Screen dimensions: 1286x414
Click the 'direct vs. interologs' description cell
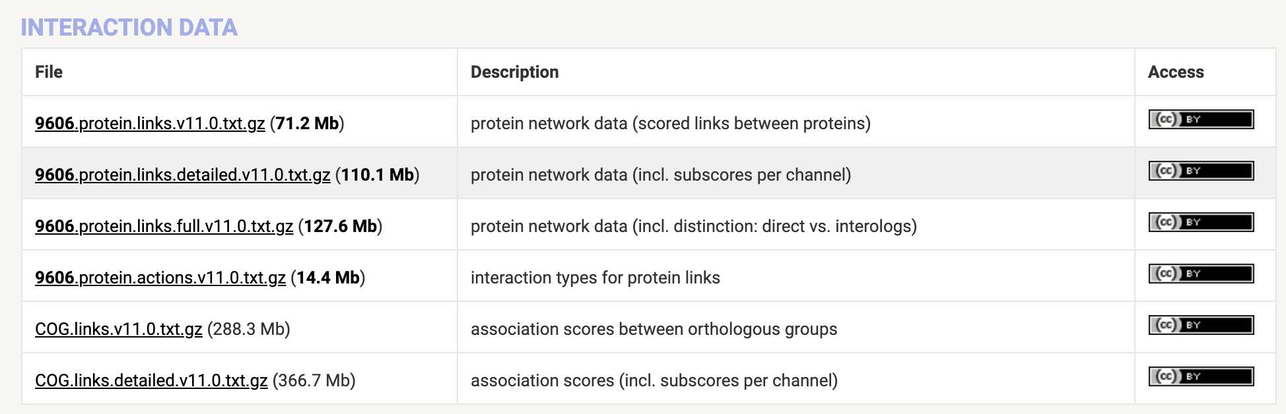click(x=694, y=226)
